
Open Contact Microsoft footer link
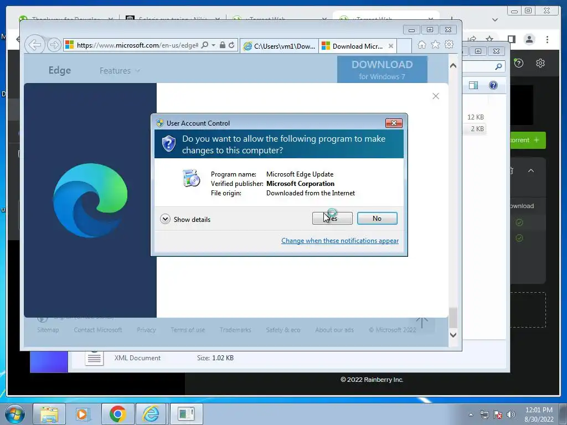pos(98,330)
